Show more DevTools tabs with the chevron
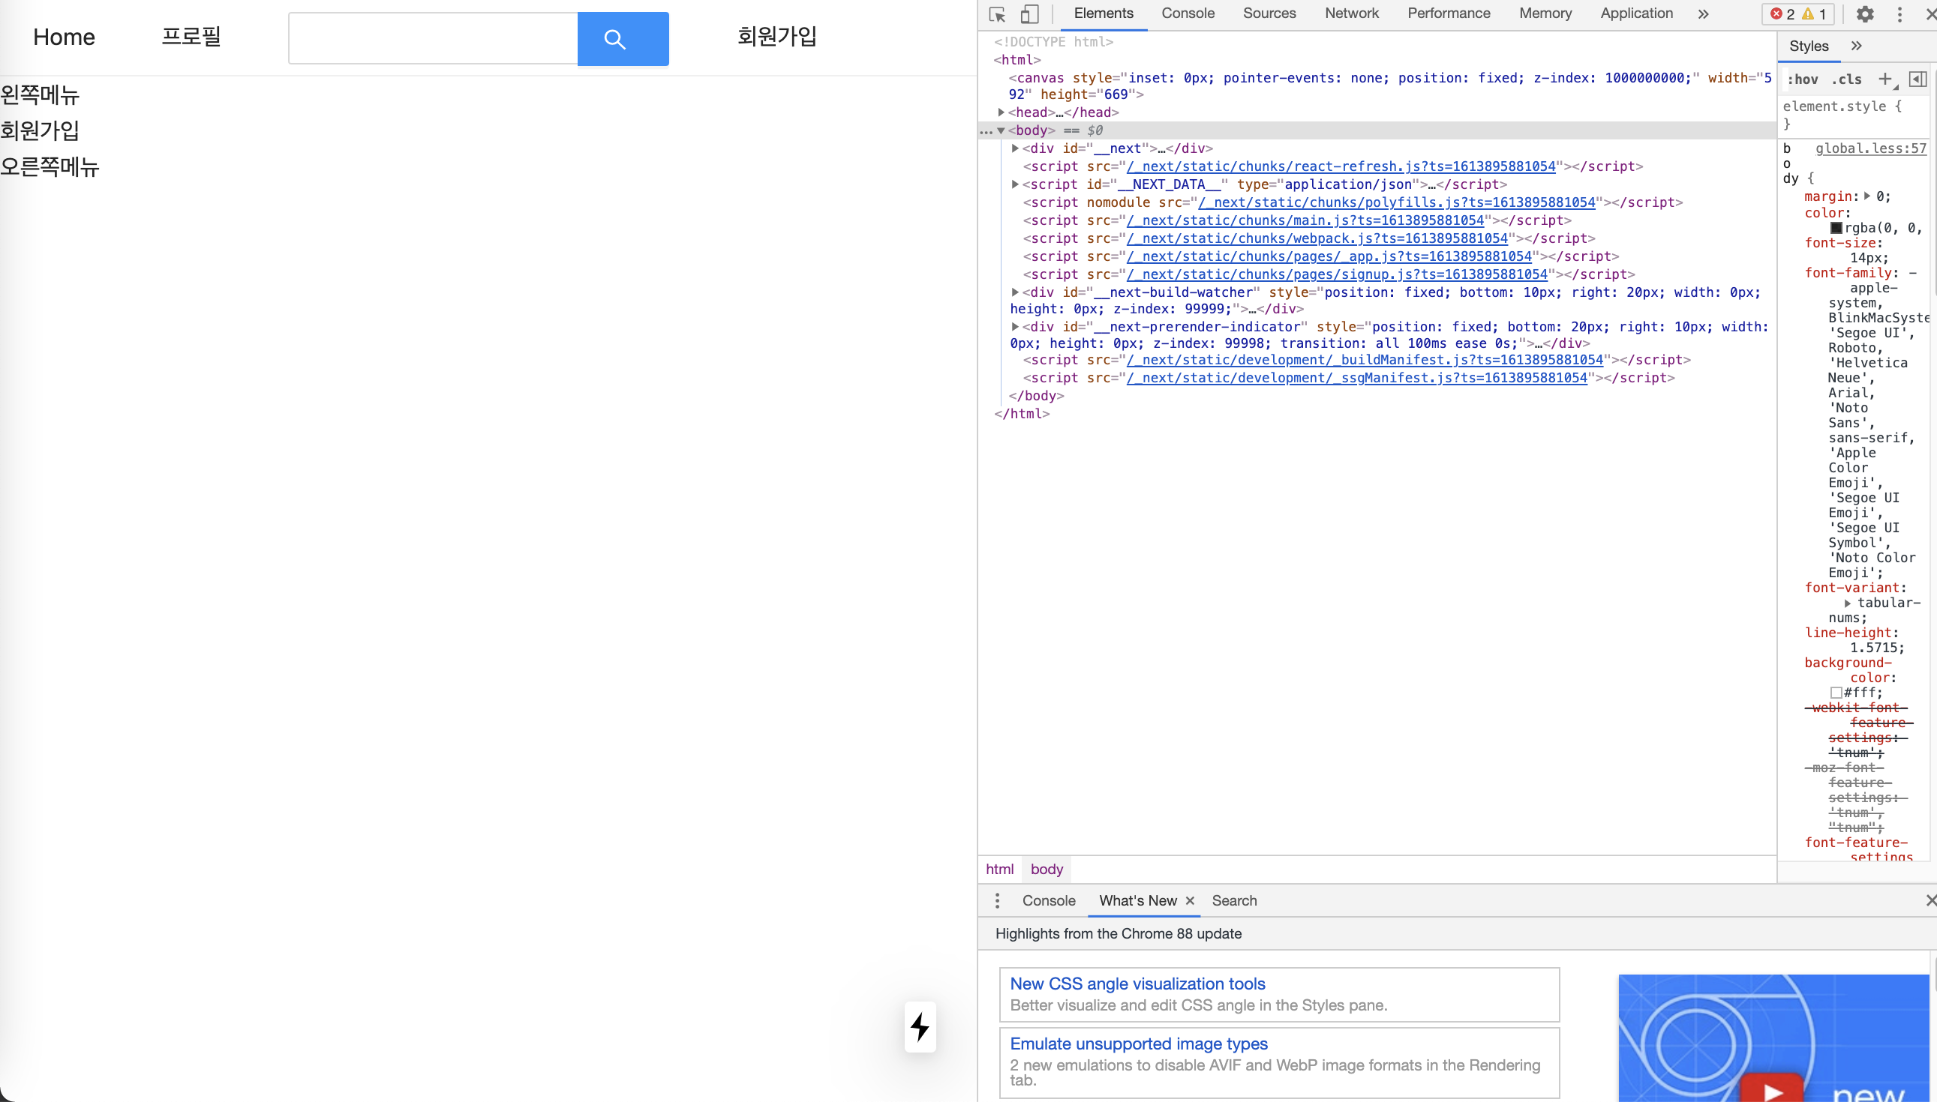 (x=1703, y=13)
